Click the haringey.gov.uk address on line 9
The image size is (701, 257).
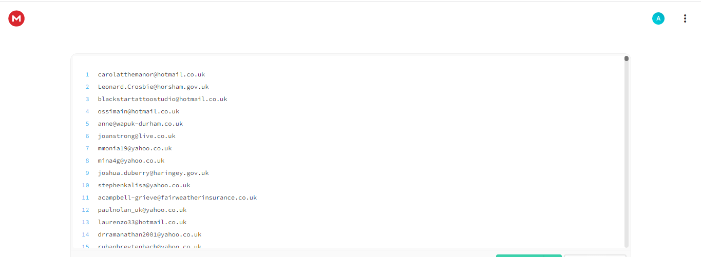[153, 173]
